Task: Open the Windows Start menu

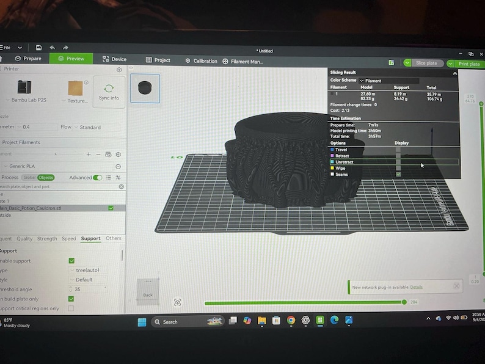Action: (x=142, y=322)
